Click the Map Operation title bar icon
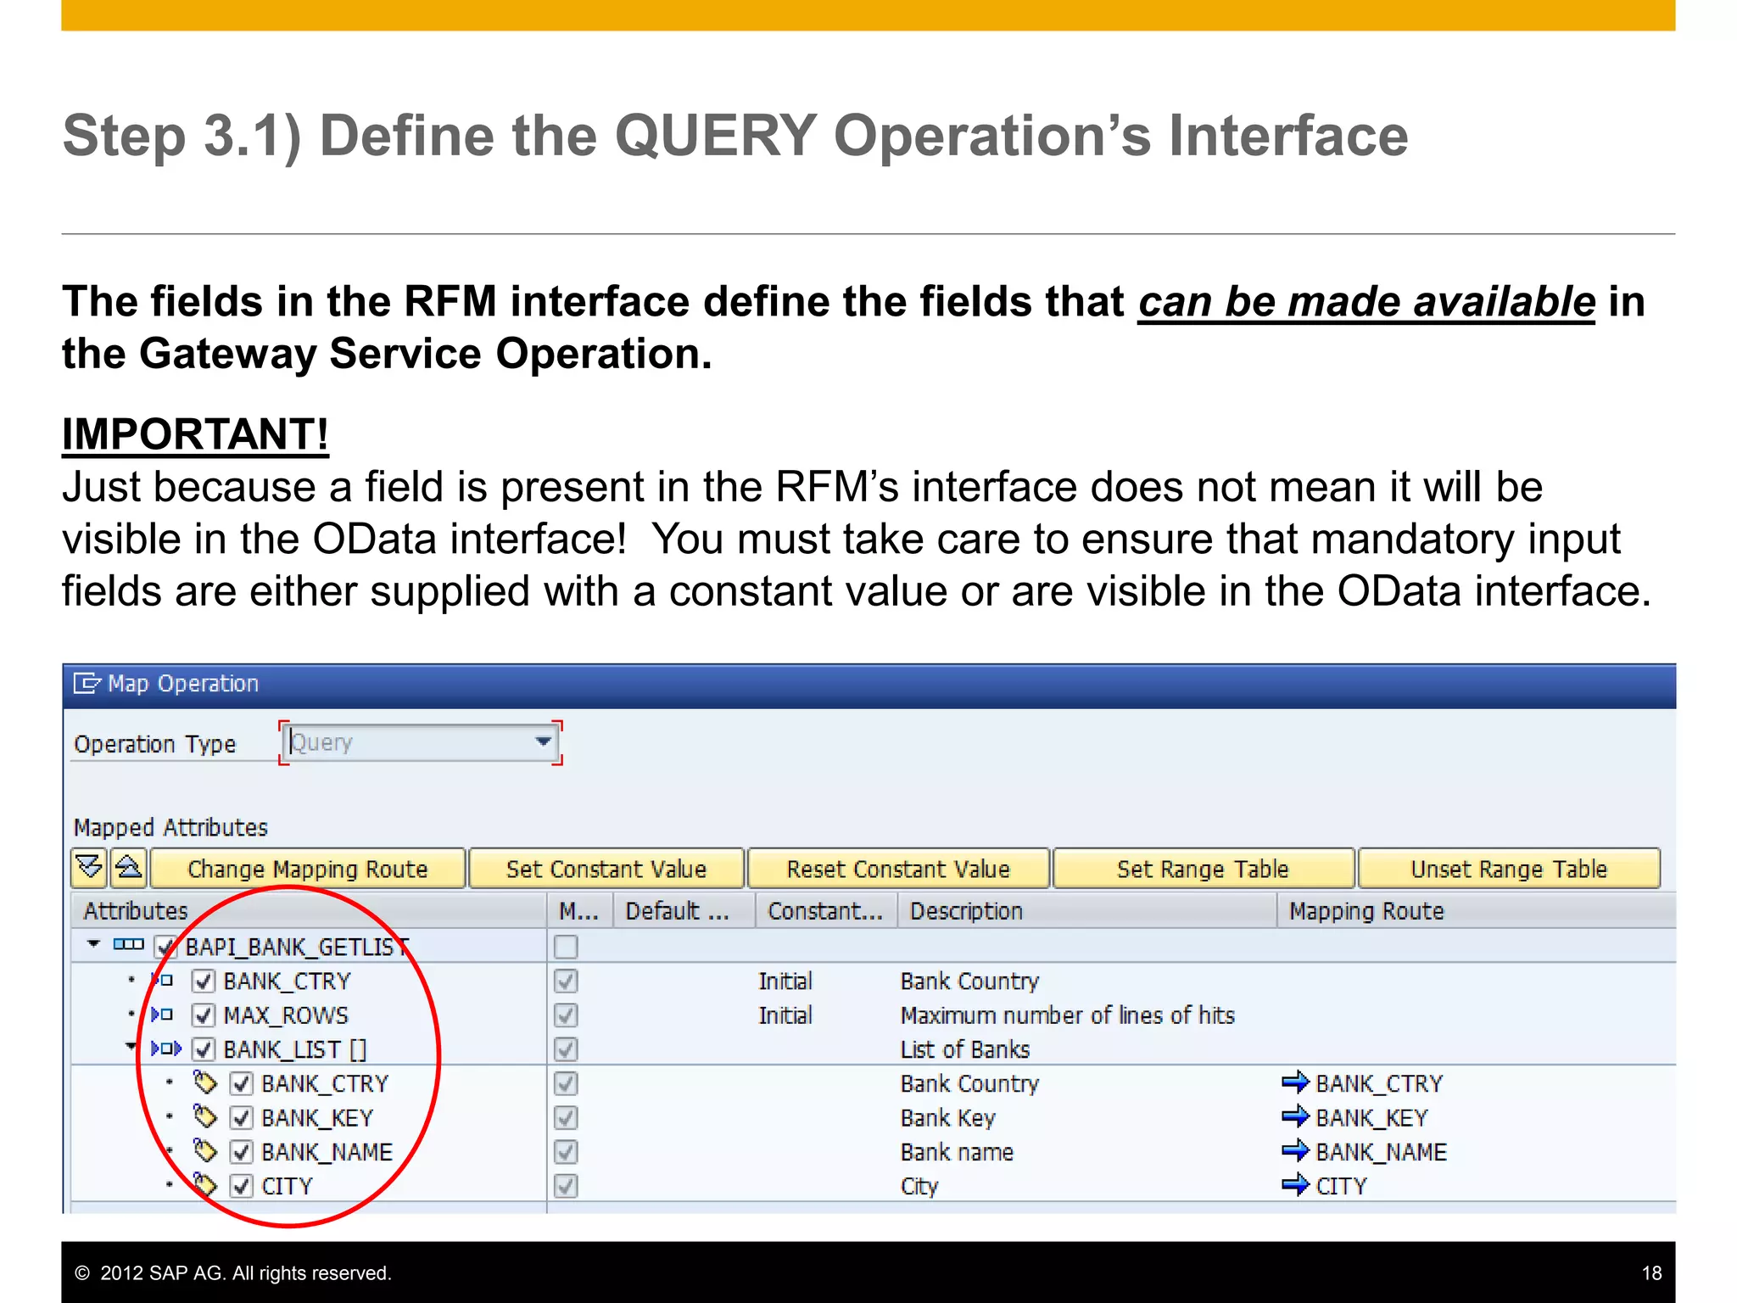The height and width of the screenshot is (1303, 1737). (87, 683)
